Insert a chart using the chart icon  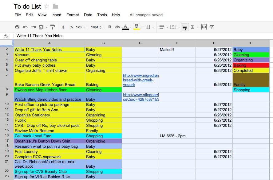(204, 27)
